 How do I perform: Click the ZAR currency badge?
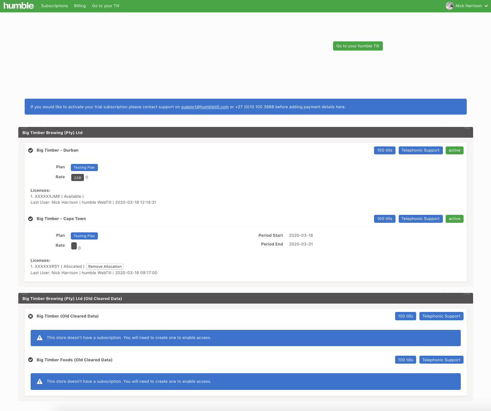click(x=78, y=177)
